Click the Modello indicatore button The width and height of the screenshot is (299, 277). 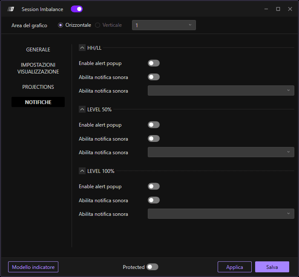33,267
